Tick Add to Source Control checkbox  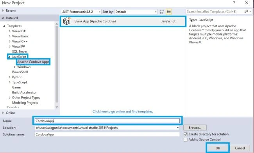[x=186, y=140]
